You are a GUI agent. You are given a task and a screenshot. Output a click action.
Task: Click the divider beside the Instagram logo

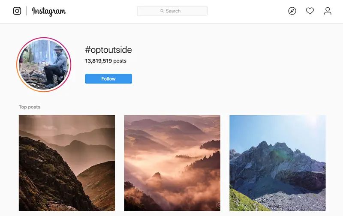point(27,11)
